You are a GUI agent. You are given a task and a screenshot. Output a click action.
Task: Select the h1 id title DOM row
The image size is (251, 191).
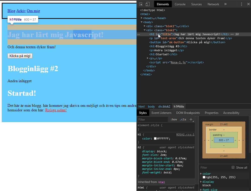pos(194,34)
